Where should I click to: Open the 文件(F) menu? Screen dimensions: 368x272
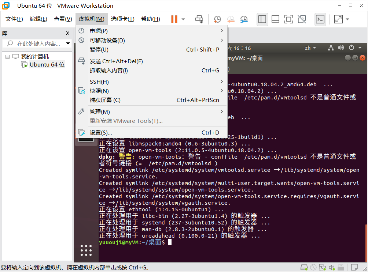point(14,19)
